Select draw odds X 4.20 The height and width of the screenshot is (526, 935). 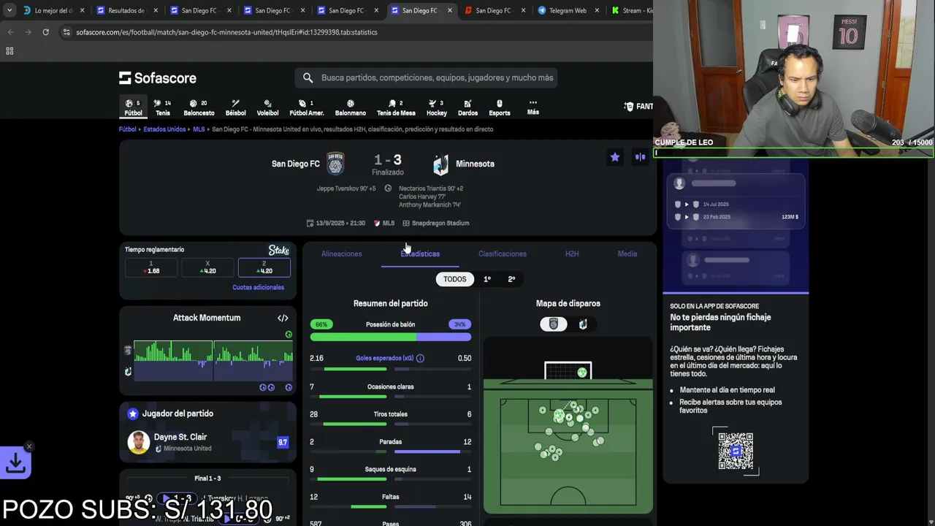pos(208,267)
